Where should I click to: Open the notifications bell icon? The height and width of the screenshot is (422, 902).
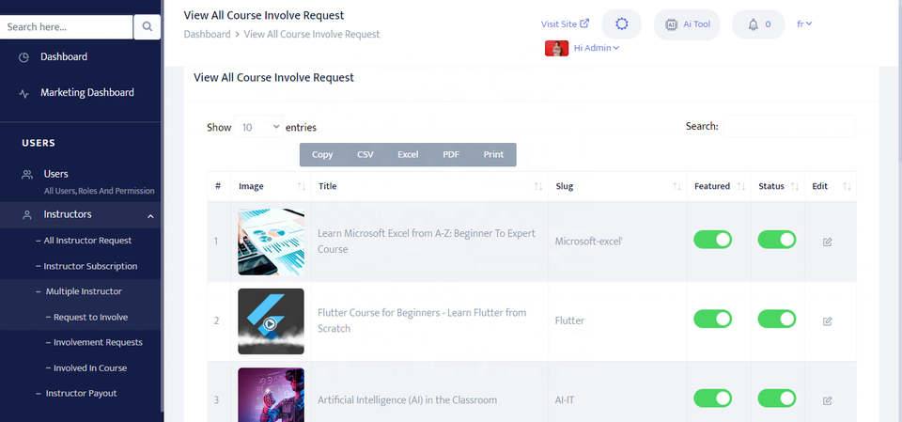coord(753,24)
